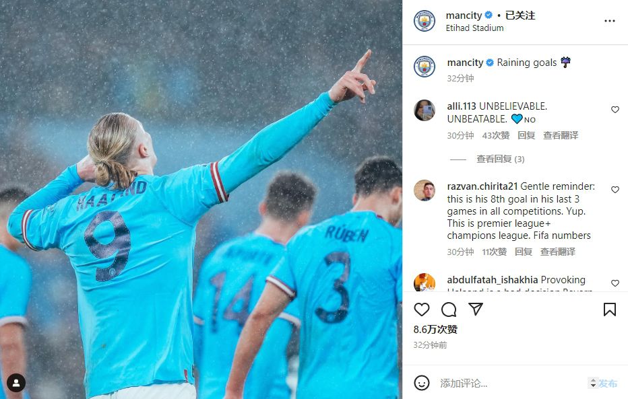Viewport: 628px width, 399px height.
Task: Like alli.113's comment
Action: tap(615, 110)
